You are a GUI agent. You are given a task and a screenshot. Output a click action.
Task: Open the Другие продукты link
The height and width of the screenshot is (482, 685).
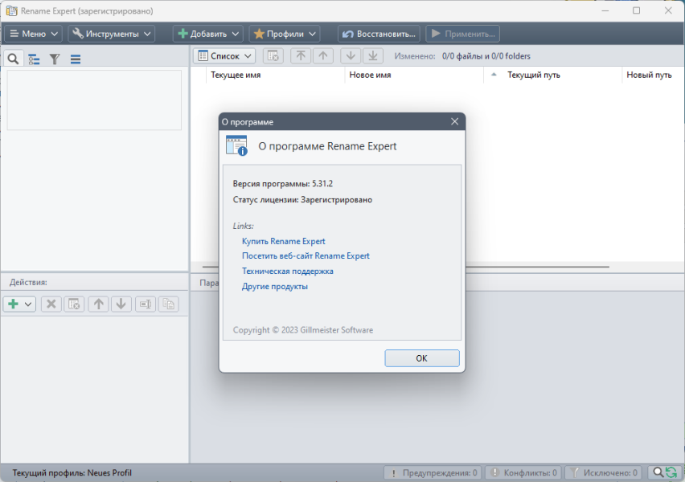275,287
